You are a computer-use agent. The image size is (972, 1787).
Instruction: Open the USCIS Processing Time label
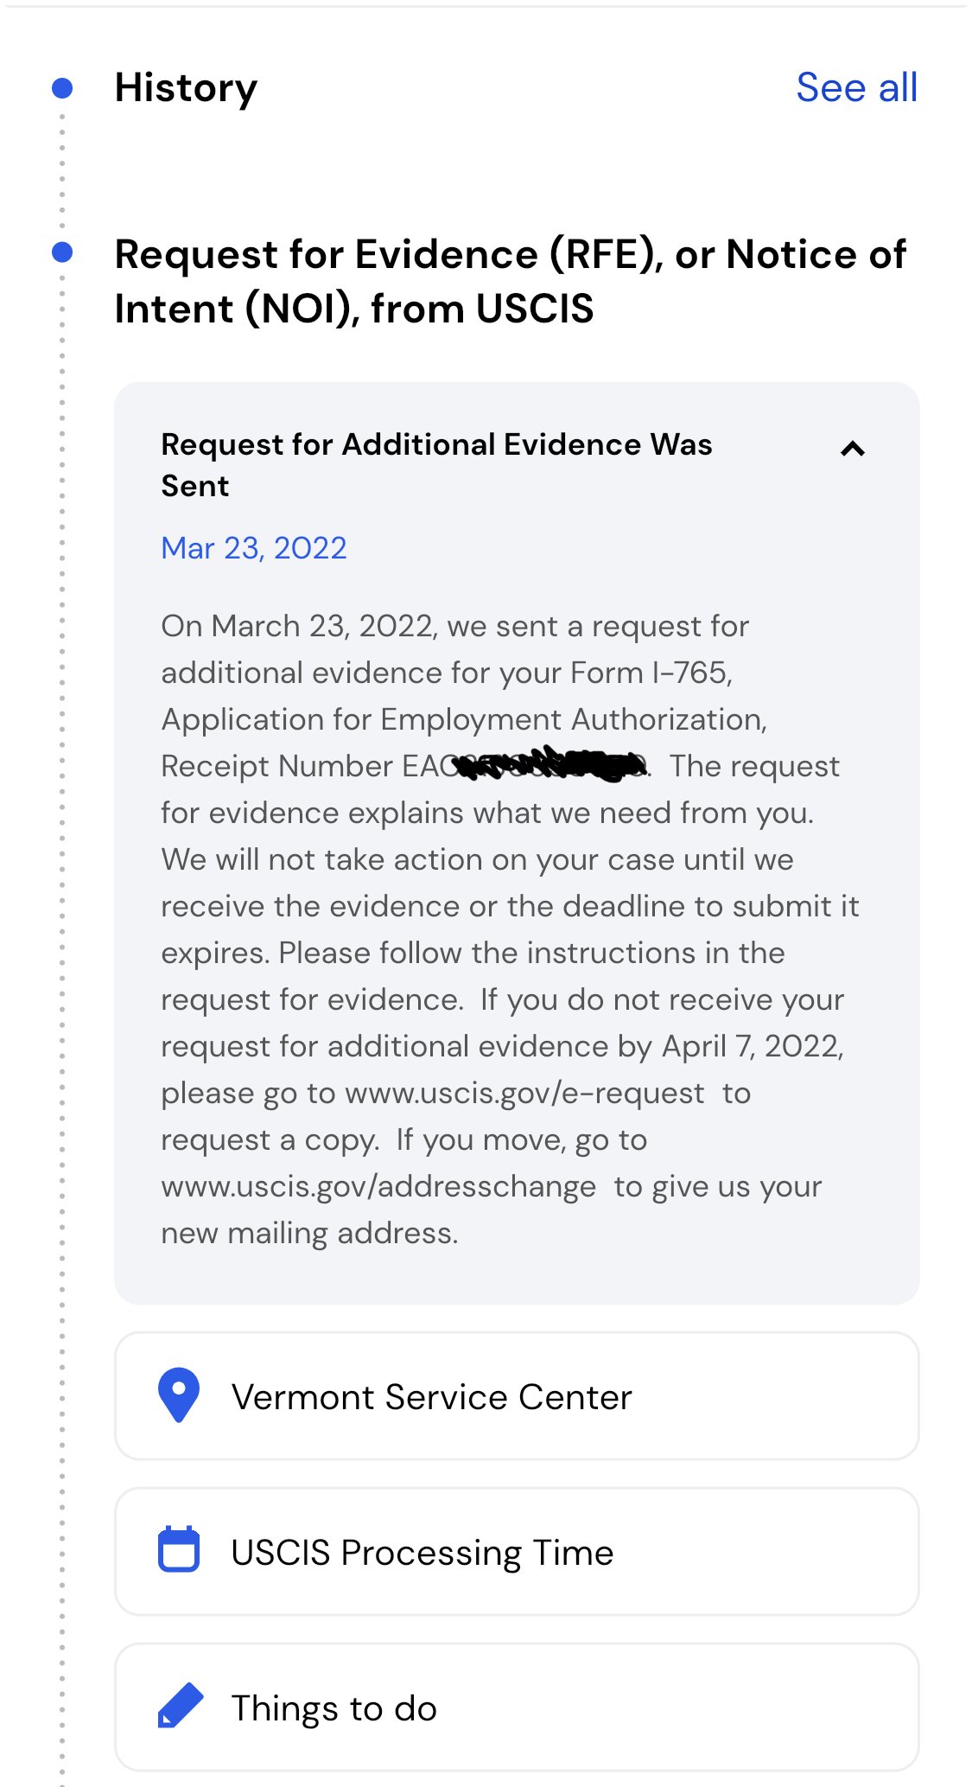[x=422, y=1553]
